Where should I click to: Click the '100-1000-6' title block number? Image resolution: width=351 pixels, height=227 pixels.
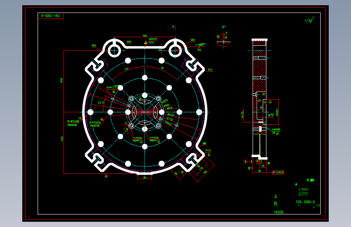[x=305, y=202]
